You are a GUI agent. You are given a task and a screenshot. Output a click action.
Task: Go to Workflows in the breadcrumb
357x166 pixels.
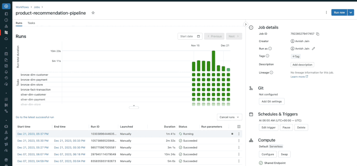[x=22, y=7]
